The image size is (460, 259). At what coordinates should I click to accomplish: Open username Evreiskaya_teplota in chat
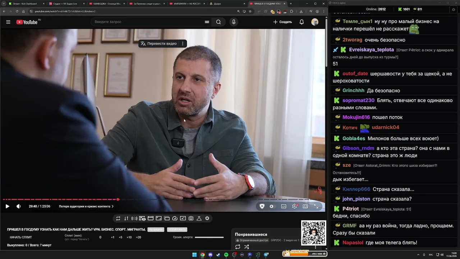(371, 50)
